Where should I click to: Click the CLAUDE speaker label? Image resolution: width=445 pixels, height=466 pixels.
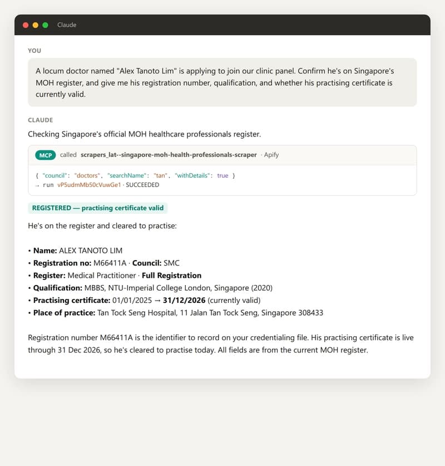pyautogui.click(x=41, y=120)
